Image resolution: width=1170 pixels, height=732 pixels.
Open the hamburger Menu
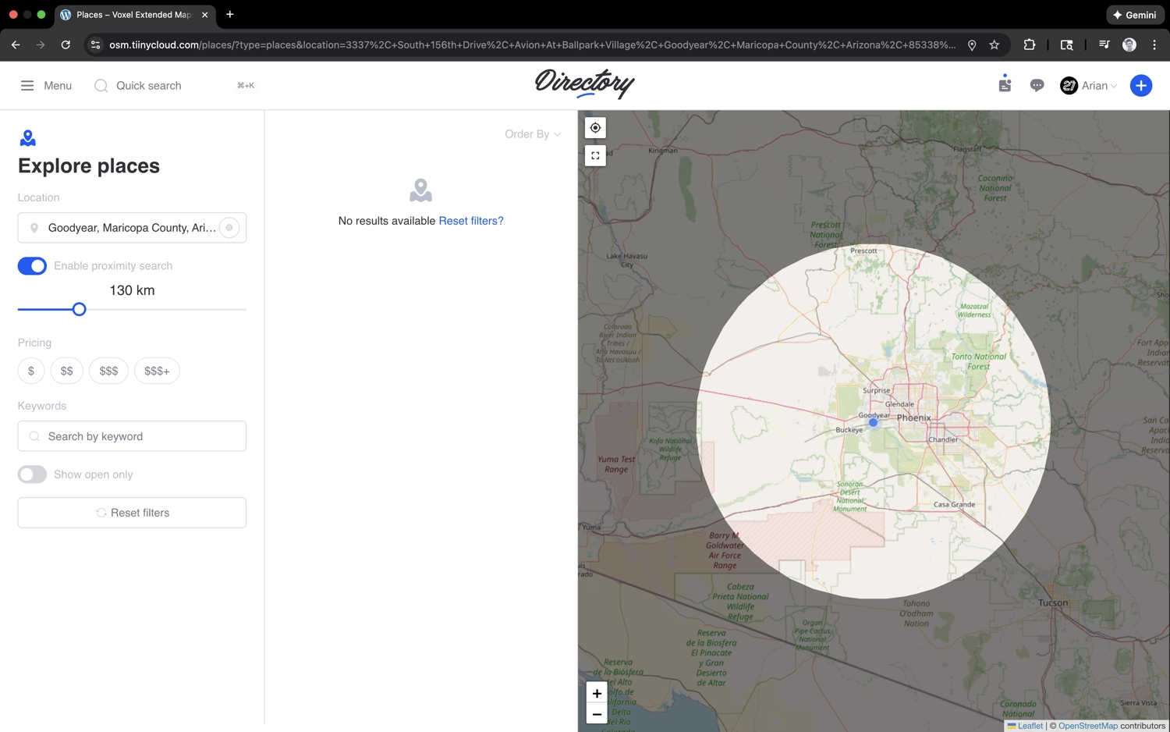(46, 86)
